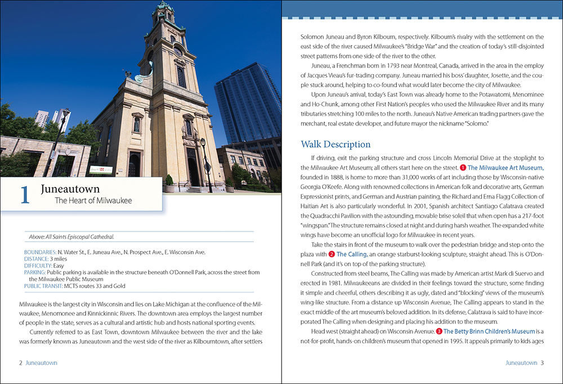Click the large chapter number 1
Image resolution: width=563 pixels, height=384 pixels.
click(25, 195)
